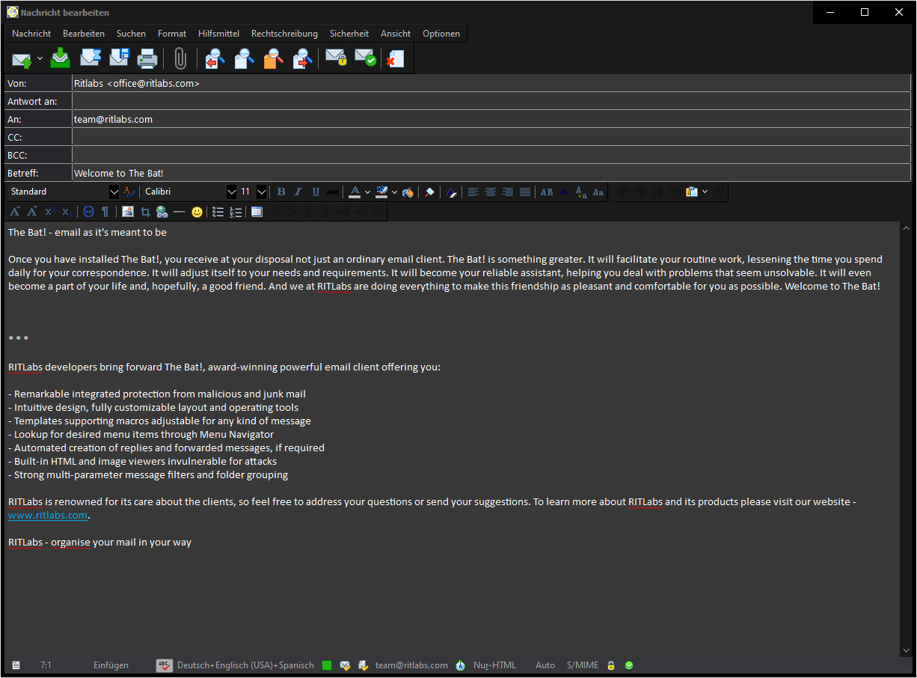Toggle italic formatting
Screen dimensions: 917x678
298,192
